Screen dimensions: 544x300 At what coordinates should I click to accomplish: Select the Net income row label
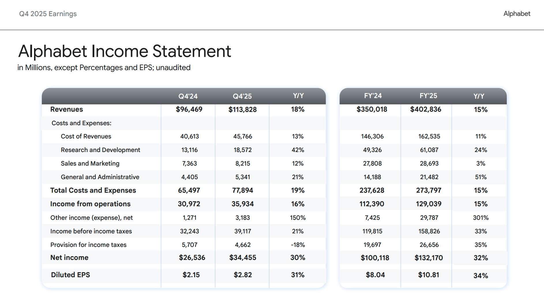click(69, 258)
